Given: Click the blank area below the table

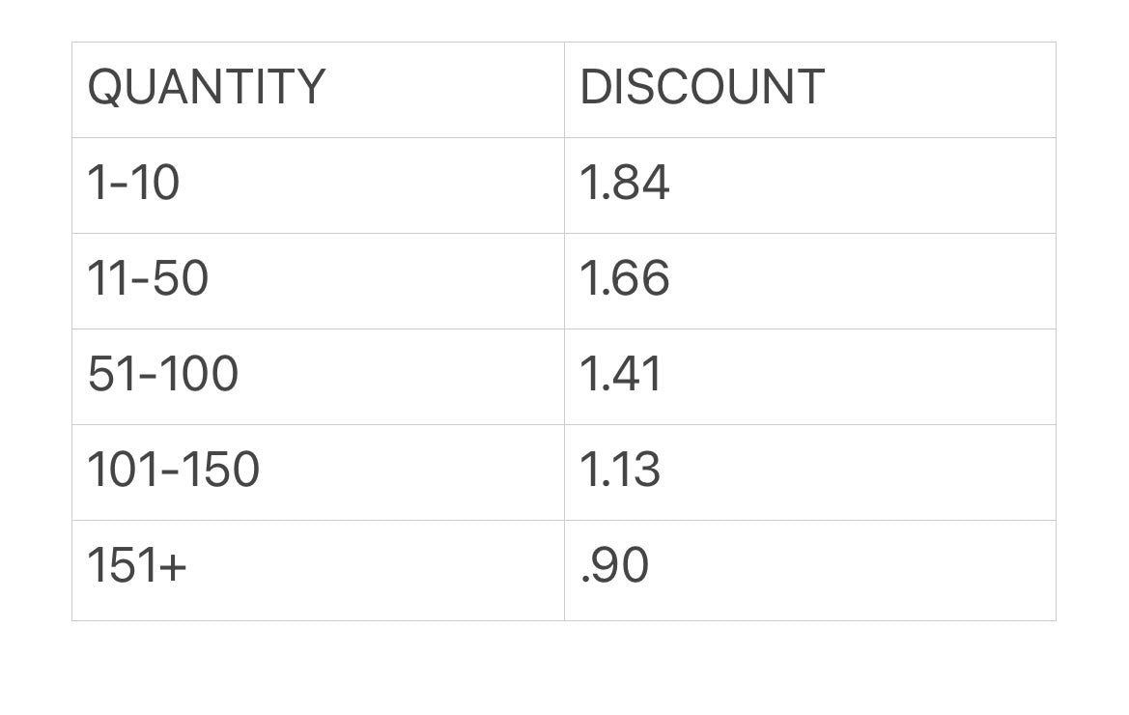Looking at the screenshot, I should click(564, 669).
